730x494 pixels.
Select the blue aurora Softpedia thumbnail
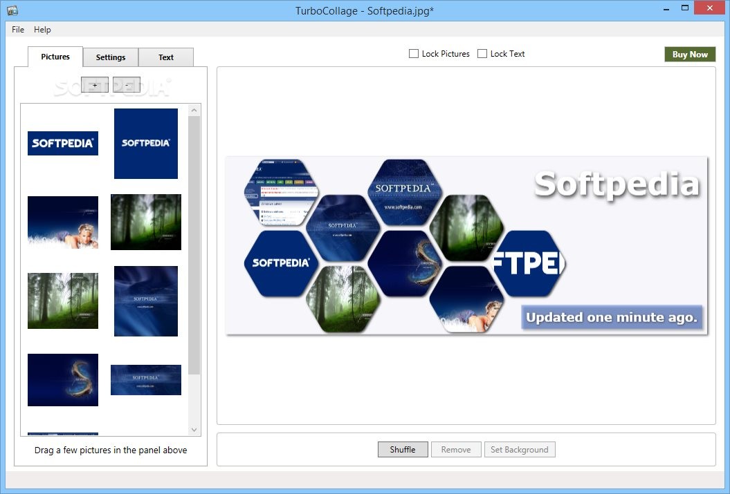tap(146, 301)
